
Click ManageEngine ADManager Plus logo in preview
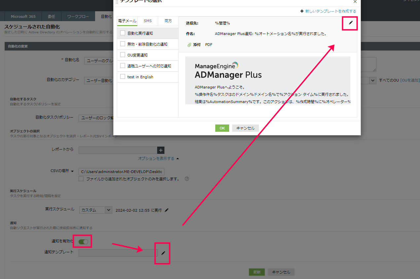click(x=228, y=70)
